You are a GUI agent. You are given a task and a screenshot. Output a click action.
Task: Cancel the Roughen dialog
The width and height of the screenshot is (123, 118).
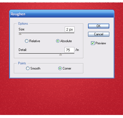pyautogui.click(x=99, y=34)
